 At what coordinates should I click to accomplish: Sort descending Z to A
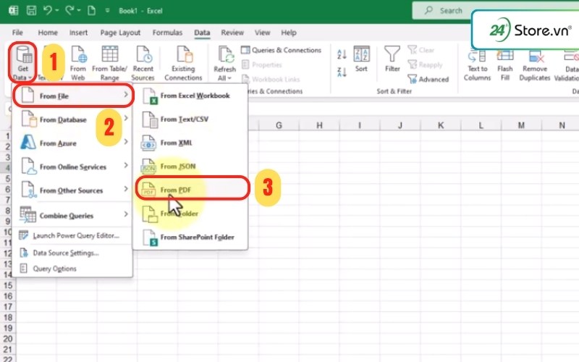click(x=342, y=71)
